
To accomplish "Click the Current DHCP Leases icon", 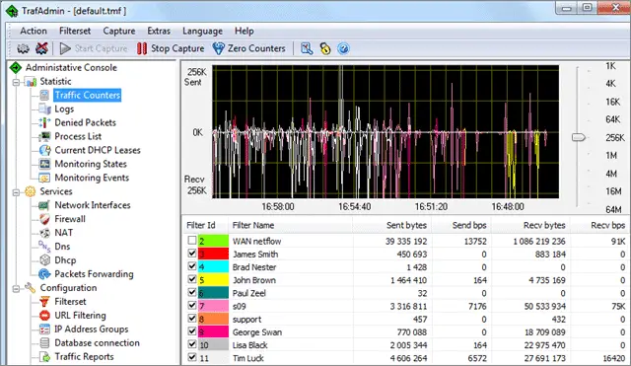I will (44, 150).
